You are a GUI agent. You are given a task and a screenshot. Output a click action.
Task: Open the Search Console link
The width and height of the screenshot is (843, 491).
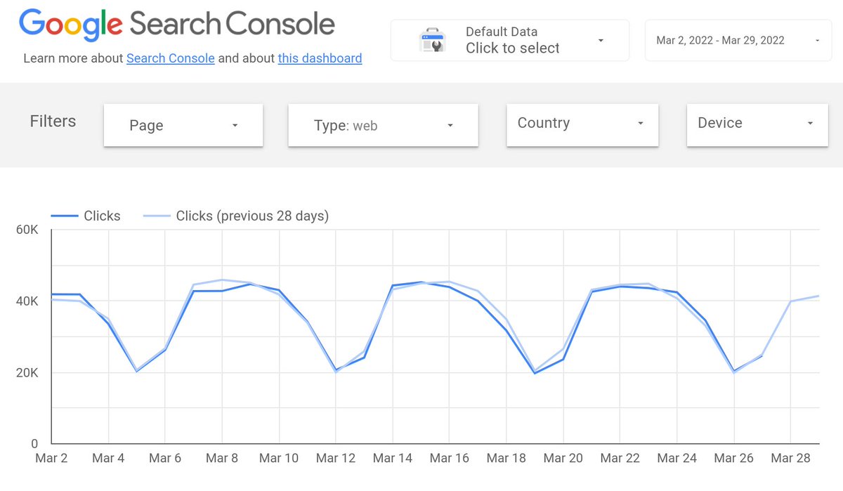pyautogui.click(x=171, y=58)
